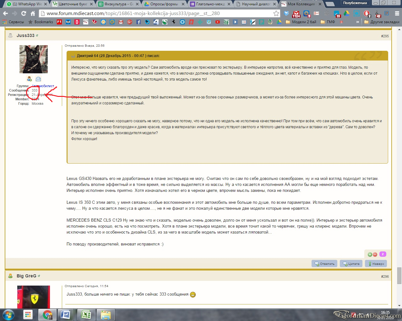402x321 pixels.
Task: Open the Chrome main menu
Action: (397, 13)
